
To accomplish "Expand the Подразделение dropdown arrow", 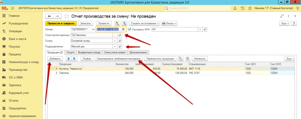I will (115, 46).
